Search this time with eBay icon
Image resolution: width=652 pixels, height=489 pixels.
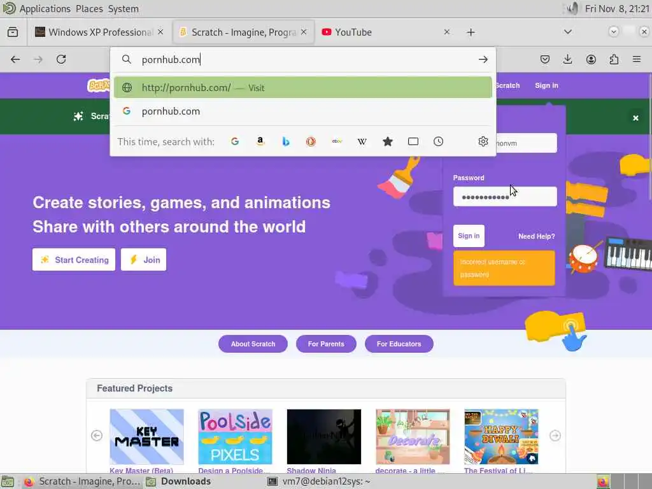[x=337, y=141]
